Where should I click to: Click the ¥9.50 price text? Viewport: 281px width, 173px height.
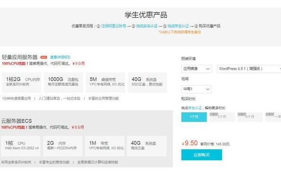point(190,143)
